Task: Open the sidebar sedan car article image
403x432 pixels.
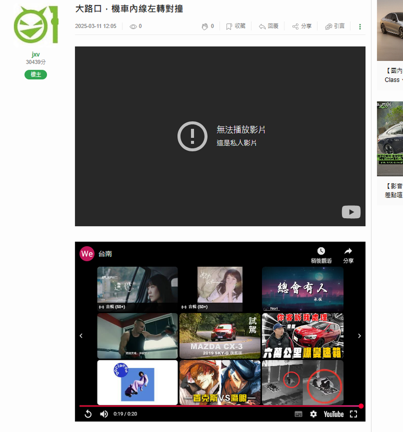Action: click(x=390, y=30)
